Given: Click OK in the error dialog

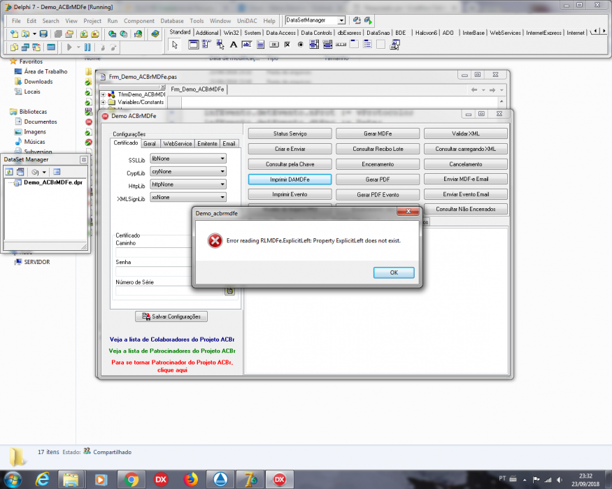Looking at the screenshot, I should [x=394, y=272].
